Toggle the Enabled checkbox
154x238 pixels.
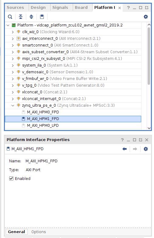coord(11,178)
